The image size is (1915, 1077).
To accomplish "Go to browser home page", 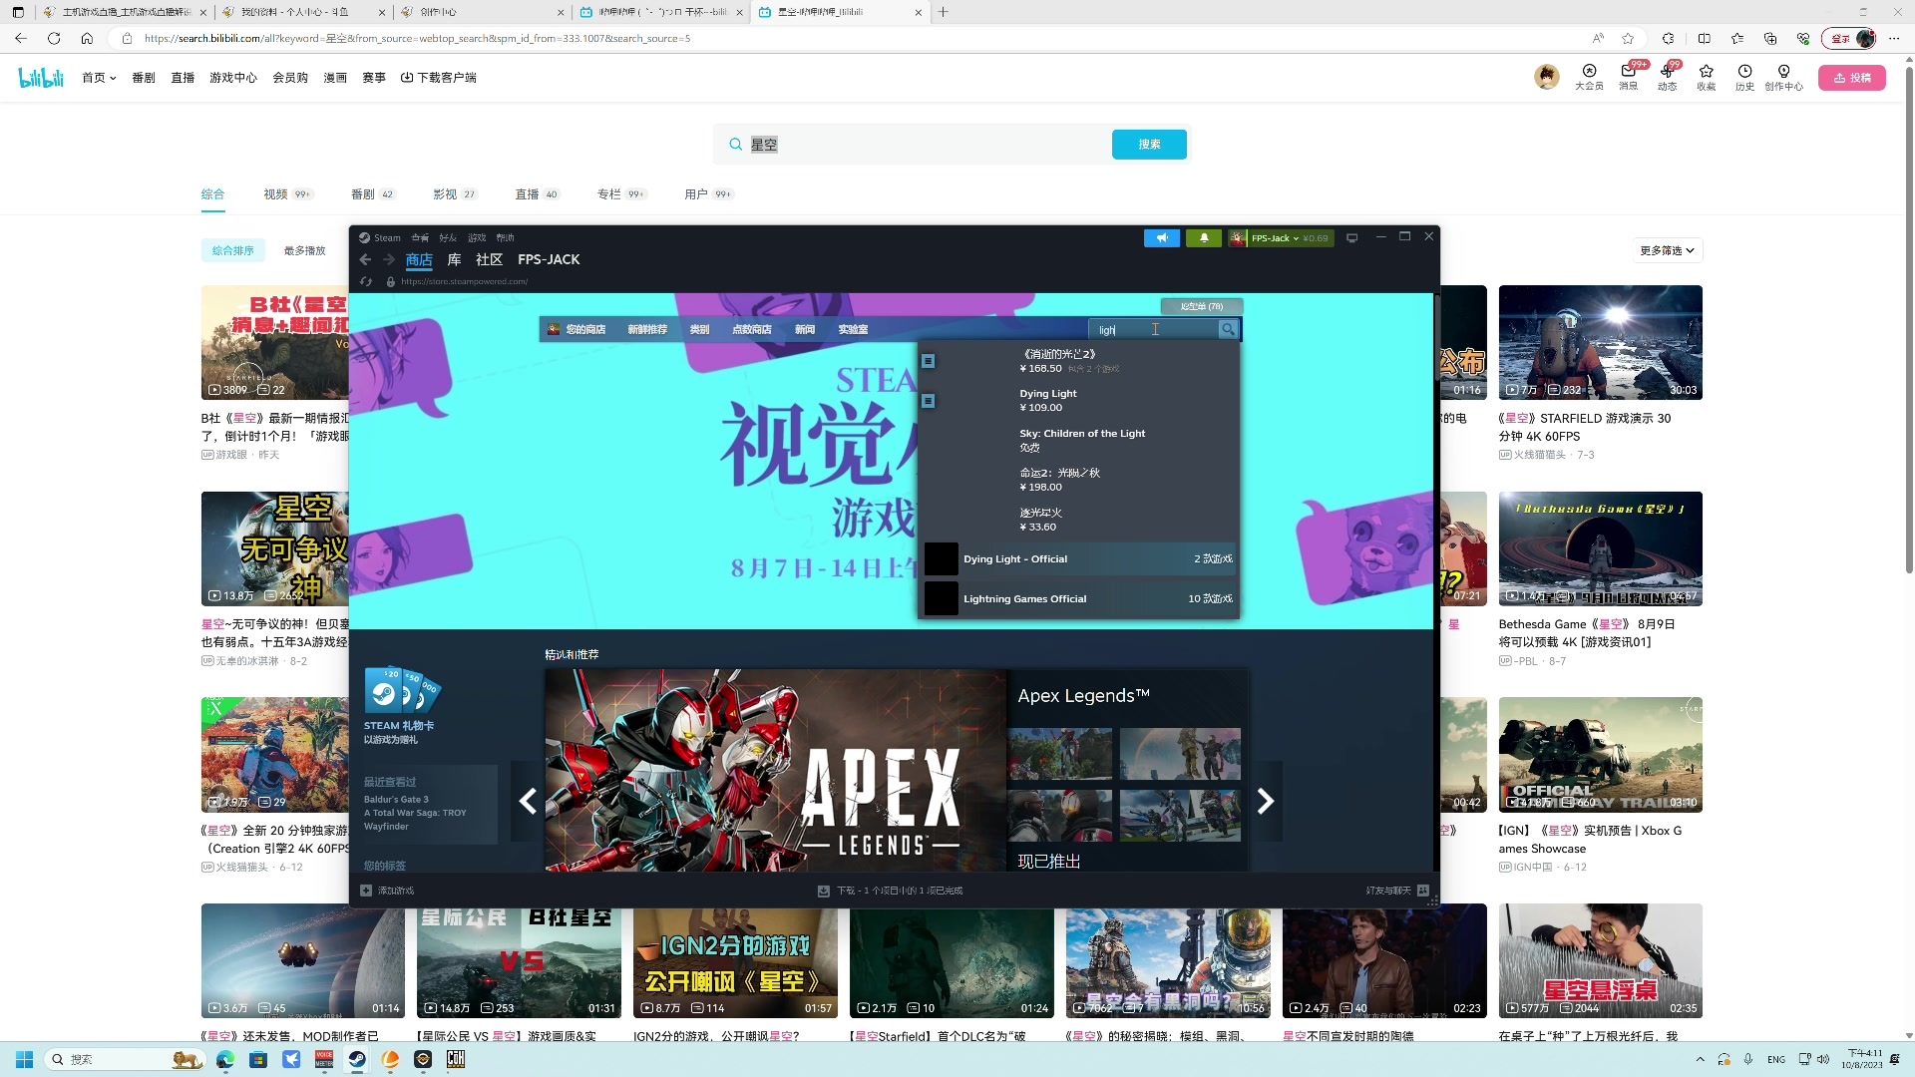I will click(87, 38).
